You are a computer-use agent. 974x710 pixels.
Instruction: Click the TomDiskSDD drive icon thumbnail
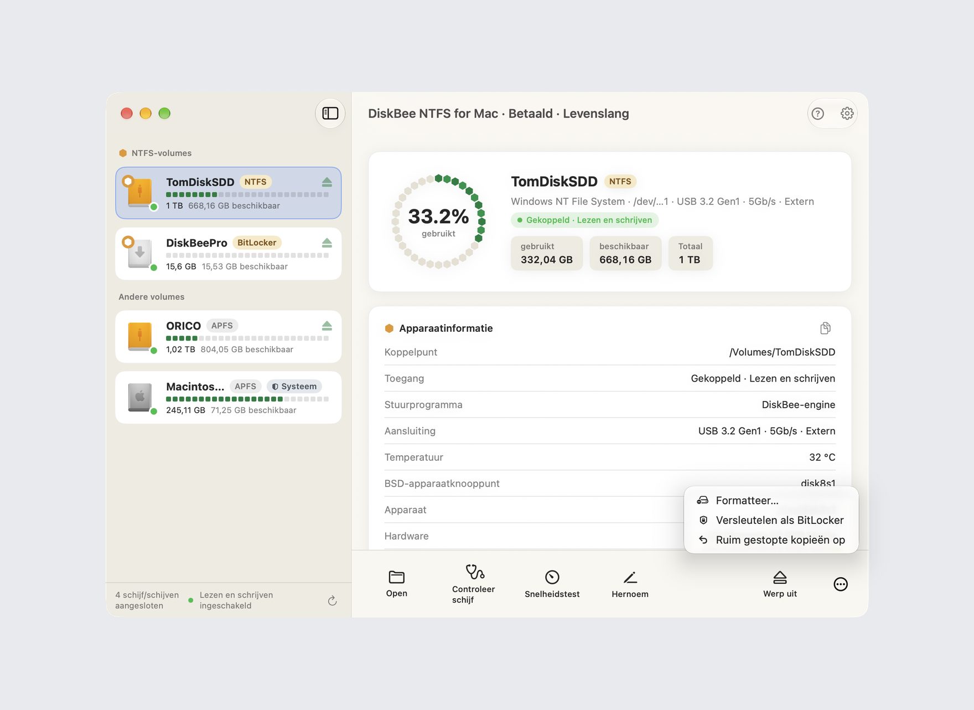139,193
